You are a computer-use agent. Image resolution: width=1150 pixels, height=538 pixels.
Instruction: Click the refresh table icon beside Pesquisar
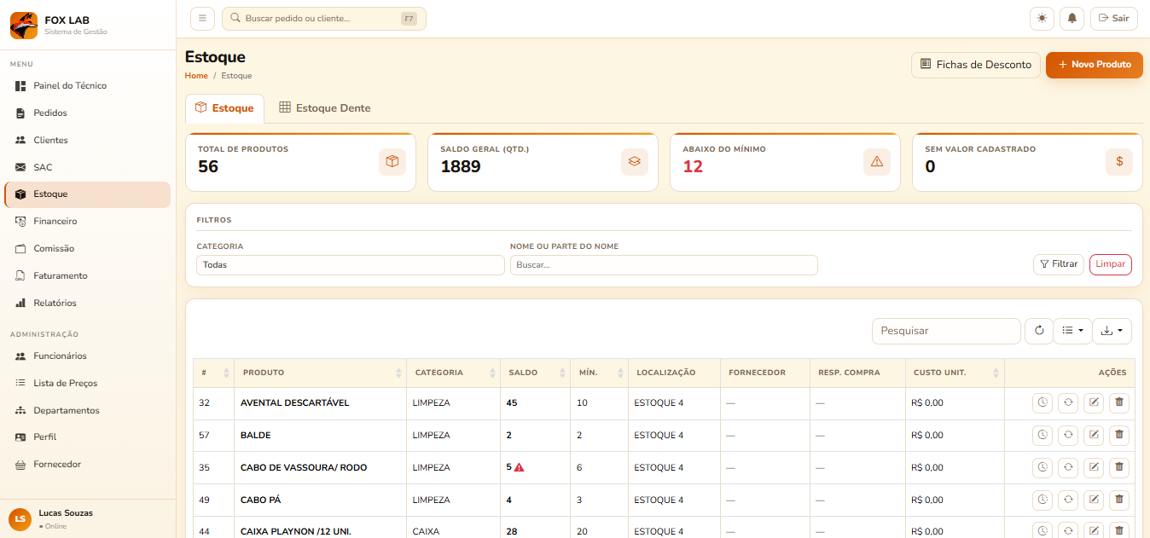click(1038, 331)
